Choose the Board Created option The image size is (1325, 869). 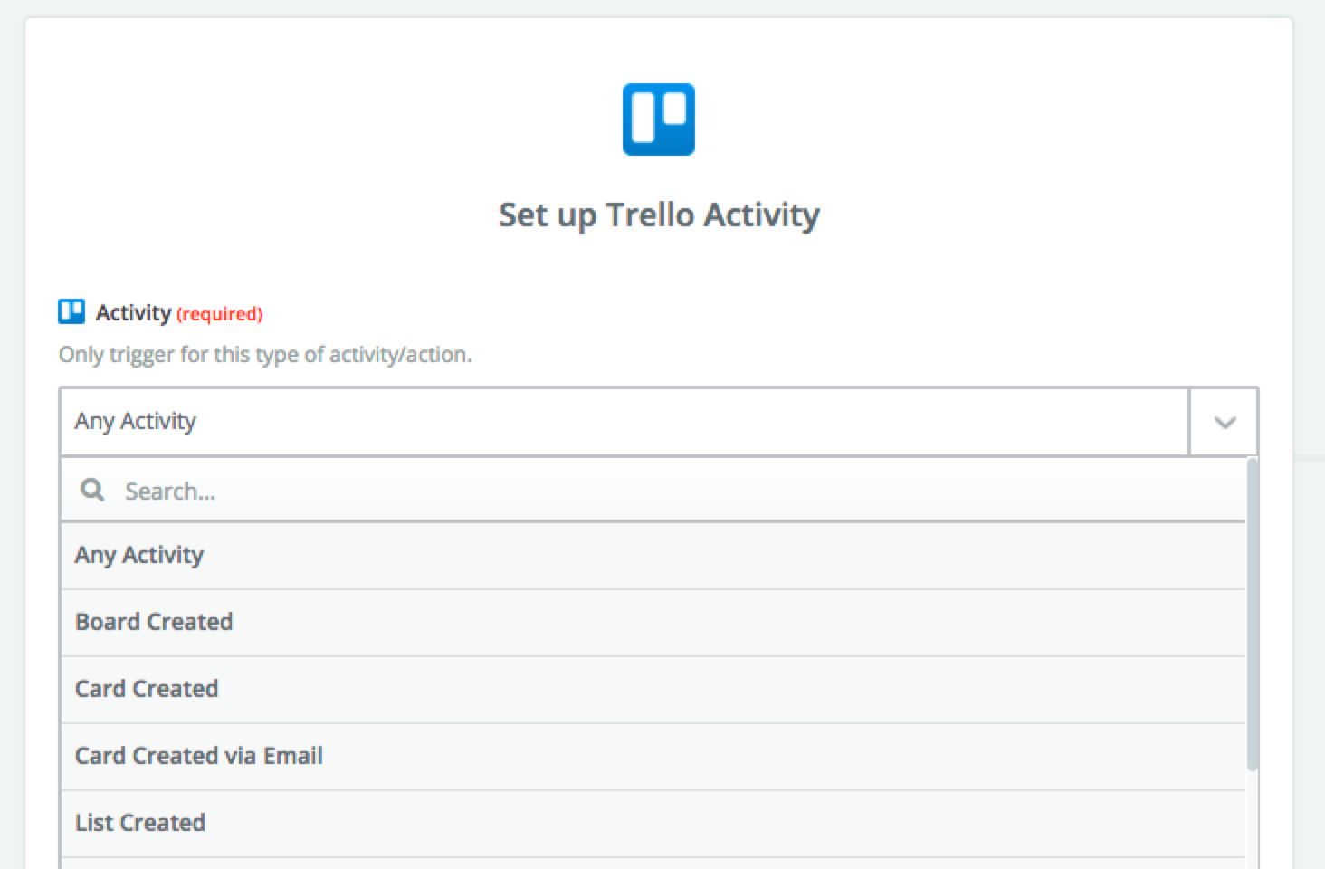click(x=154, y=622)
